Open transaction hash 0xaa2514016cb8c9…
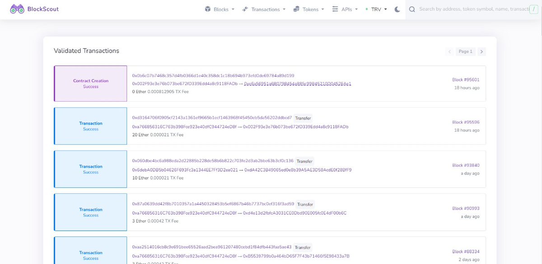The image size is (542, 264). point(212,247)
